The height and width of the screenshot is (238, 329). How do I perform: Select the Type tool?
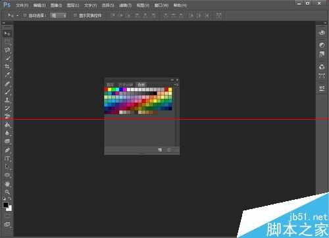[x=7, y=158]
